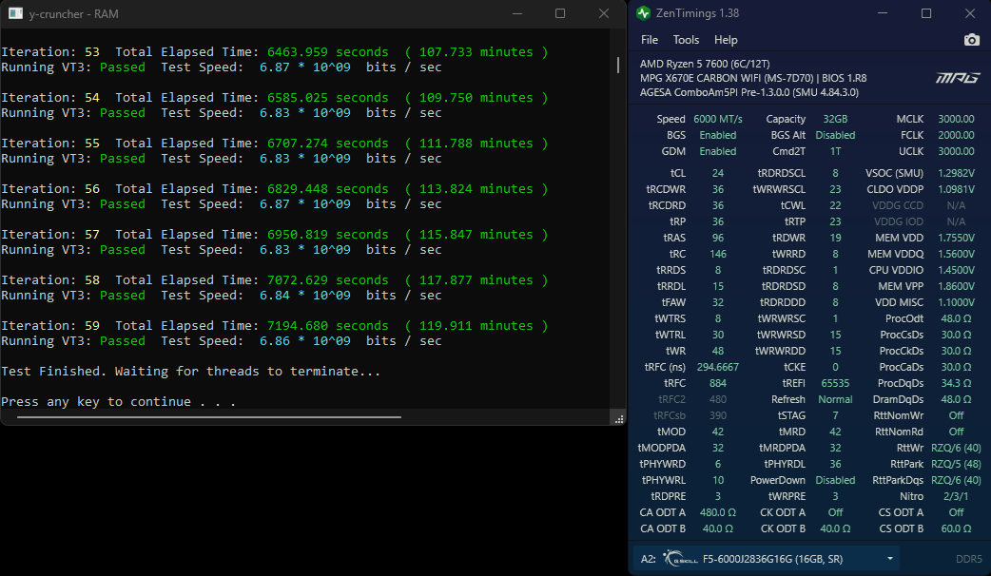Click the tRFC value 884

click(x=718, y=383)
